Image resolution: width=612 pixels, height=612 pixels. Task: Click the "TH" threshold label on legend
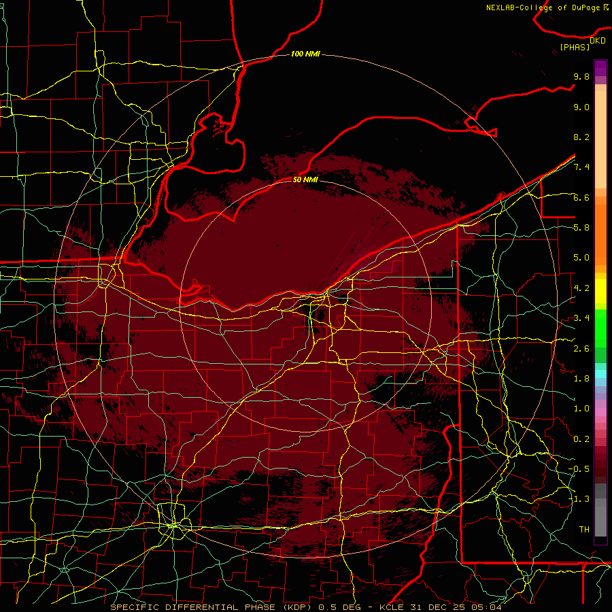pyautogui.click(x=584, y=530)
